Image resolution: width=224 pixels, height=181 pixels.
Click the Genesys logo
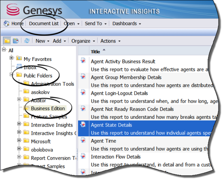tap(34, 10)
